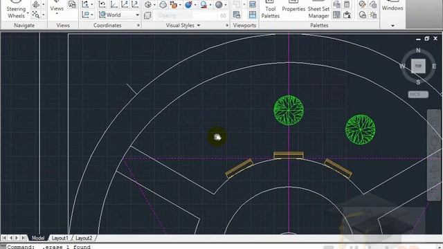Click the E direction on ViewCube compass
Screen dimensions: 443x249
click(434, 66)
